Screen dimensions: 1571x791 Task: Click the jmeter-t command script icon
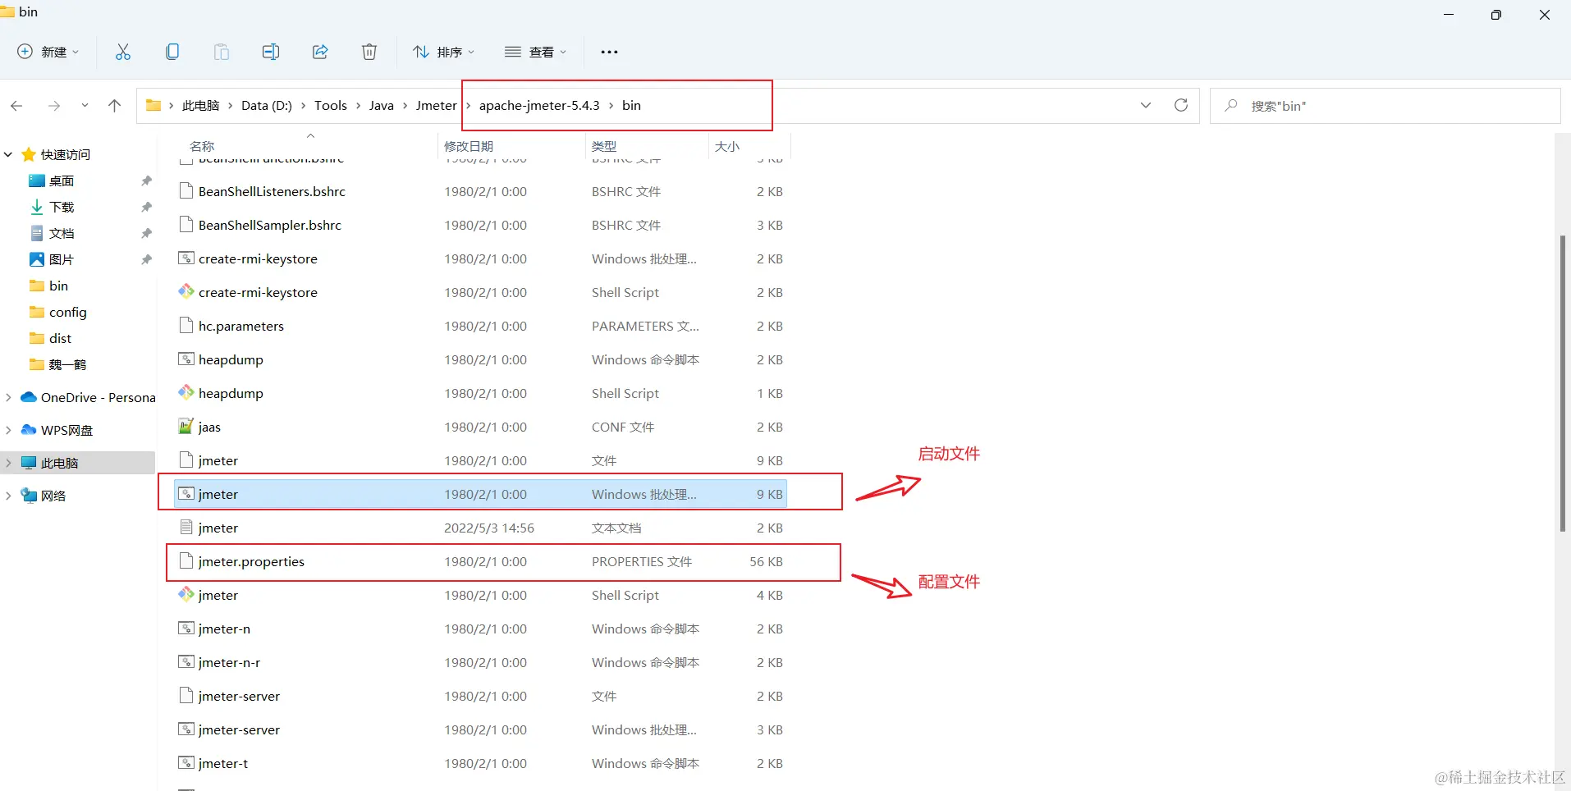[x=186, y=762]
